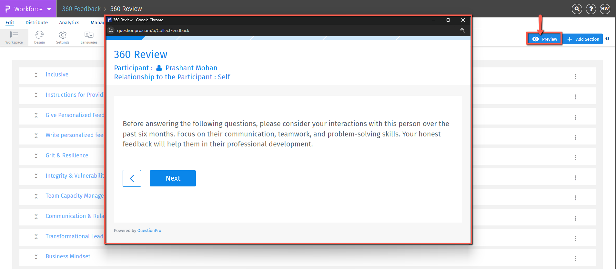
Task: Open three-dot menu for Transformational Leadership row
Action: [575, 238]
